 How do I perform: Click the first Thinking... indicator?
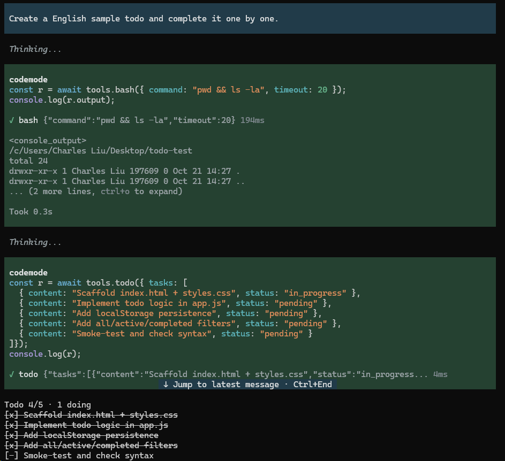(35, 49)
